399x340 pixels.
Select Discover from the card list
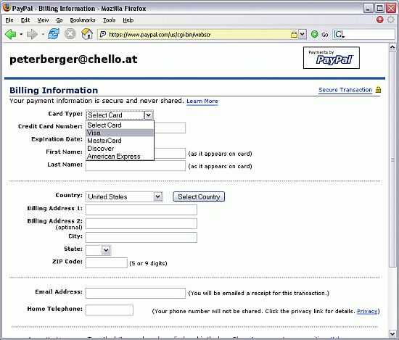[x=120, y=149]
